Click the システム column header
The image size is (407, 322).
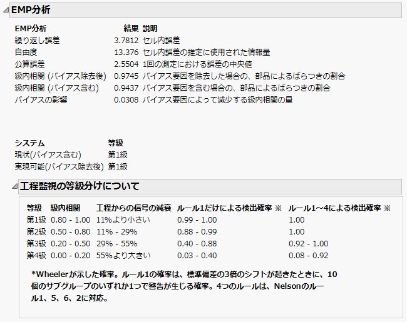(29, 143)
